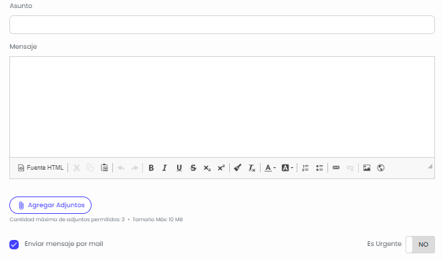Insert a bulleted list

tap(319, 168)
